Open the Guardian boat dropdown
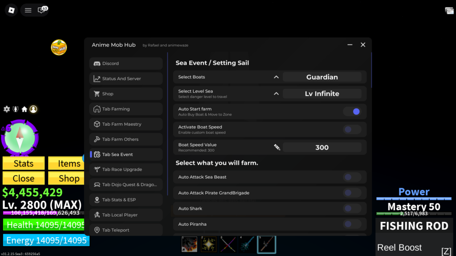This screenshot has height=256, width=456. 322,77
